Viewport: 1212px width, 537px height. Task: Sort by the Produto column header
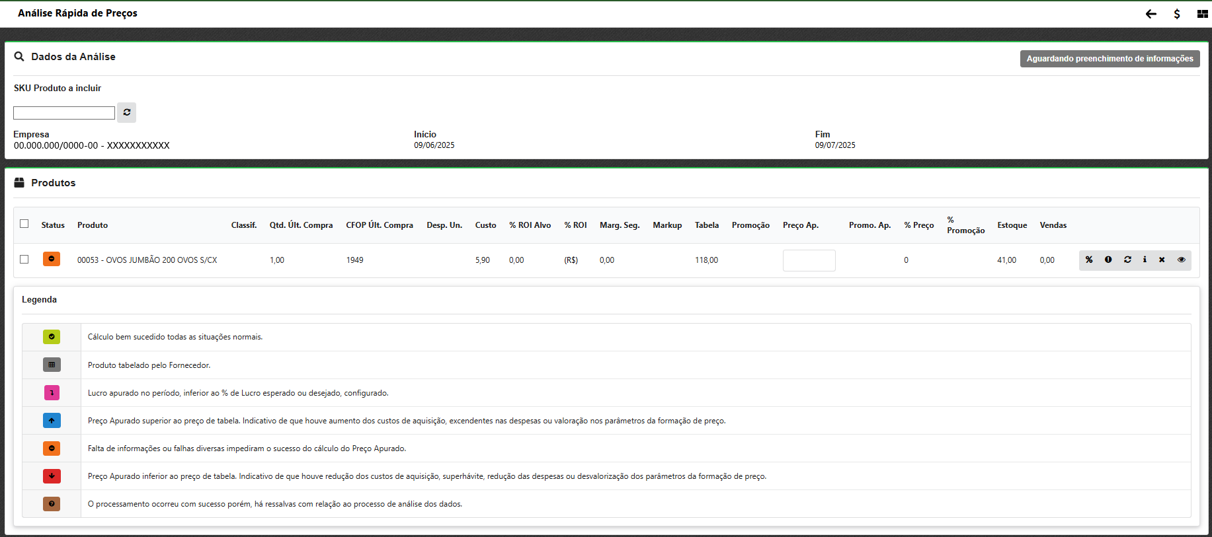click(93, 225)
